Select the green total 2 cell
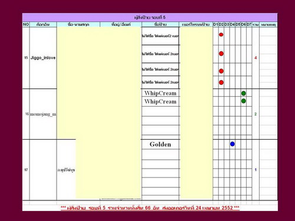 pyautogui.click(x=255, y=114)
